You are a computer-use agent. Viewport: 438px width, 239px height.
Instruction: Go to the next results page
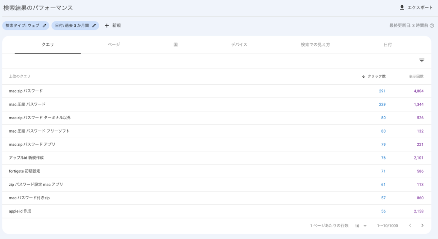point(422,225)
